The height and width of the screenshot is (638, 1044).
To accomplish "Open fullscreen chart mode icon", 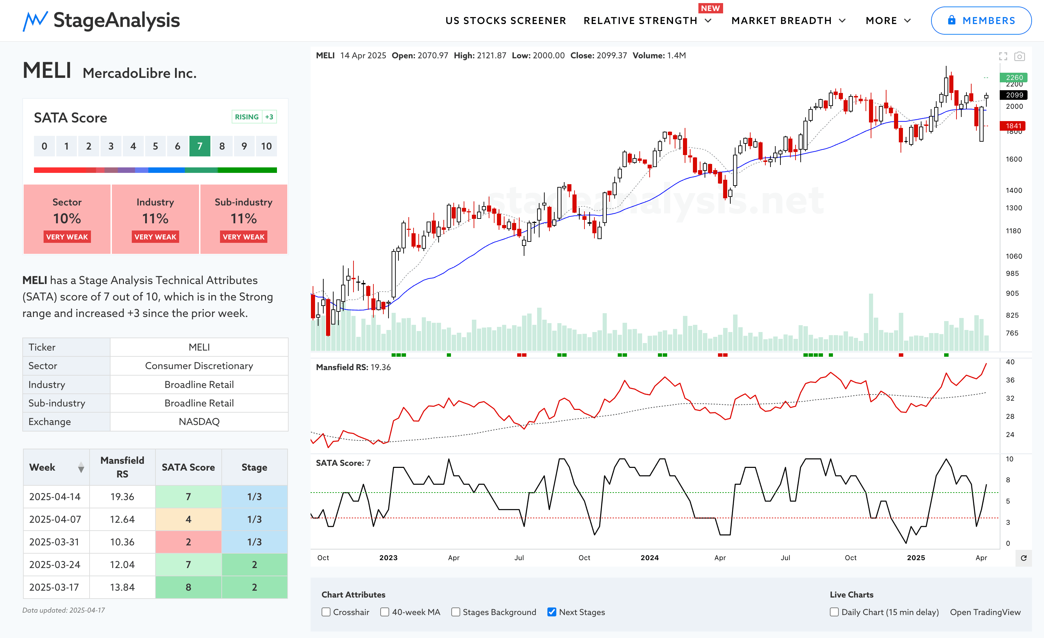I will pos(1003,56).
